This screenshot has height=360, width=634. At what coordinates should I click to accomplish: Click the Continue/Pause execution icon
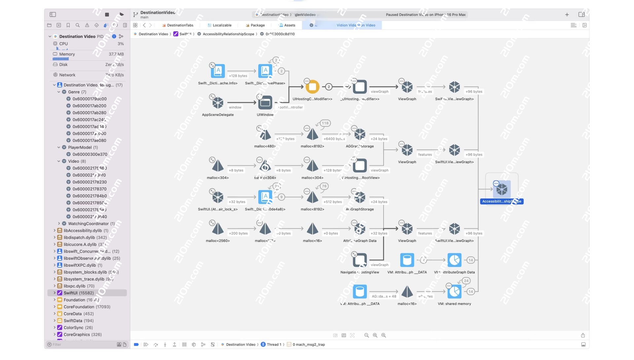pos(146,345)
